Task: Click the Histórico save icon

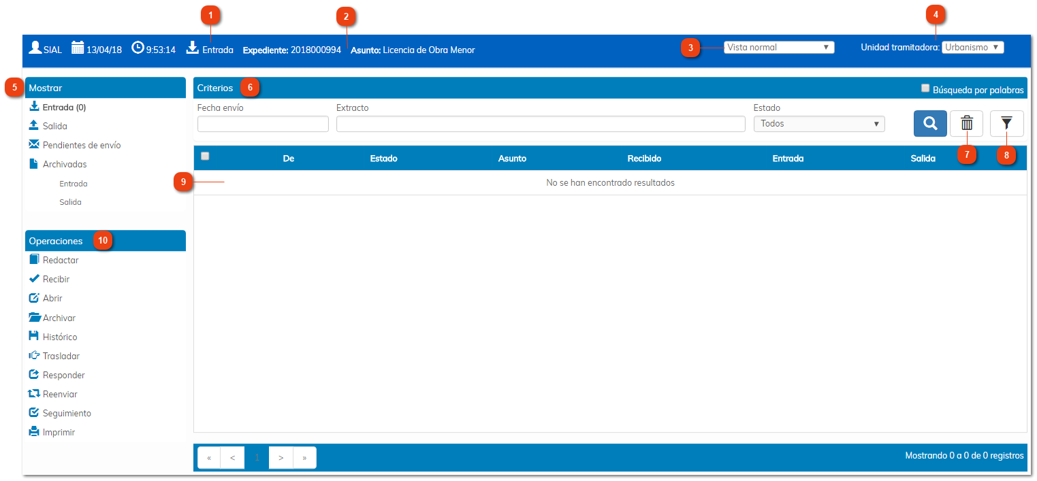Action: [33, 336]
